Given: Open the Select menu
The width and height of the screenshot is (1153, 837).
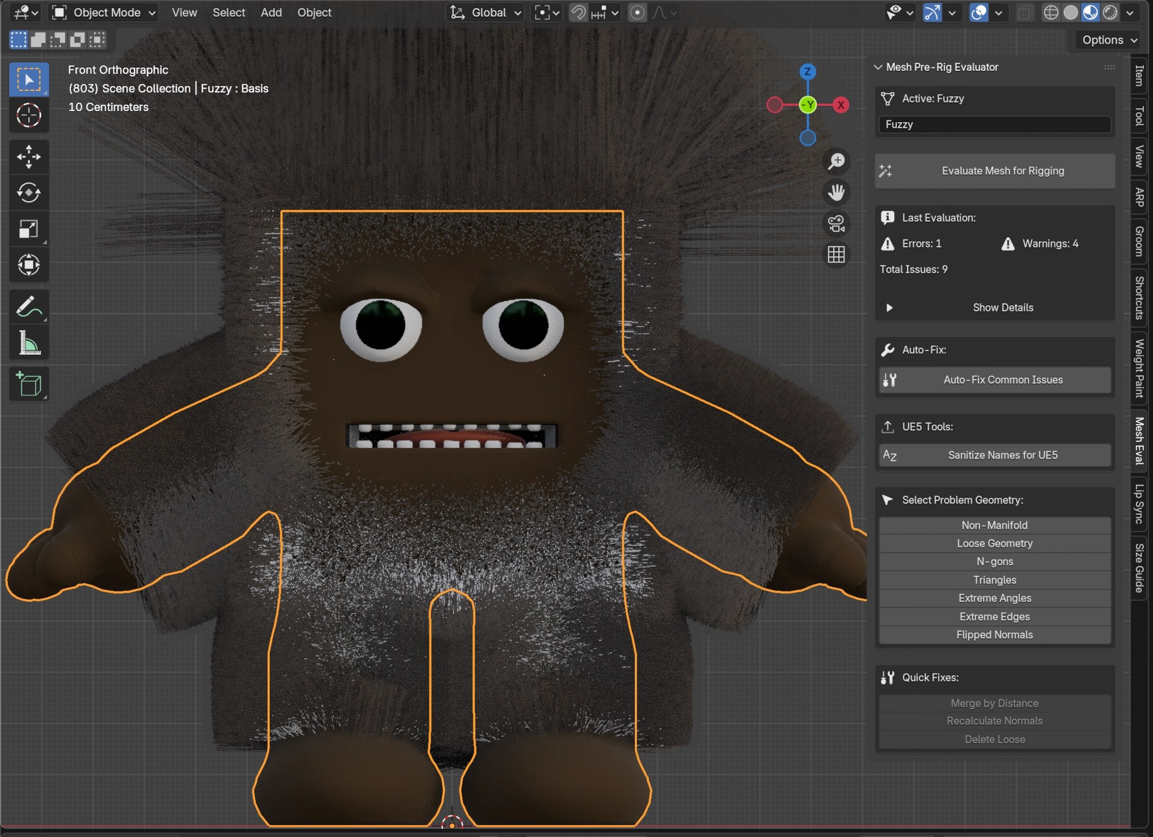Looking at the screenshot, I should coord(229,12).
